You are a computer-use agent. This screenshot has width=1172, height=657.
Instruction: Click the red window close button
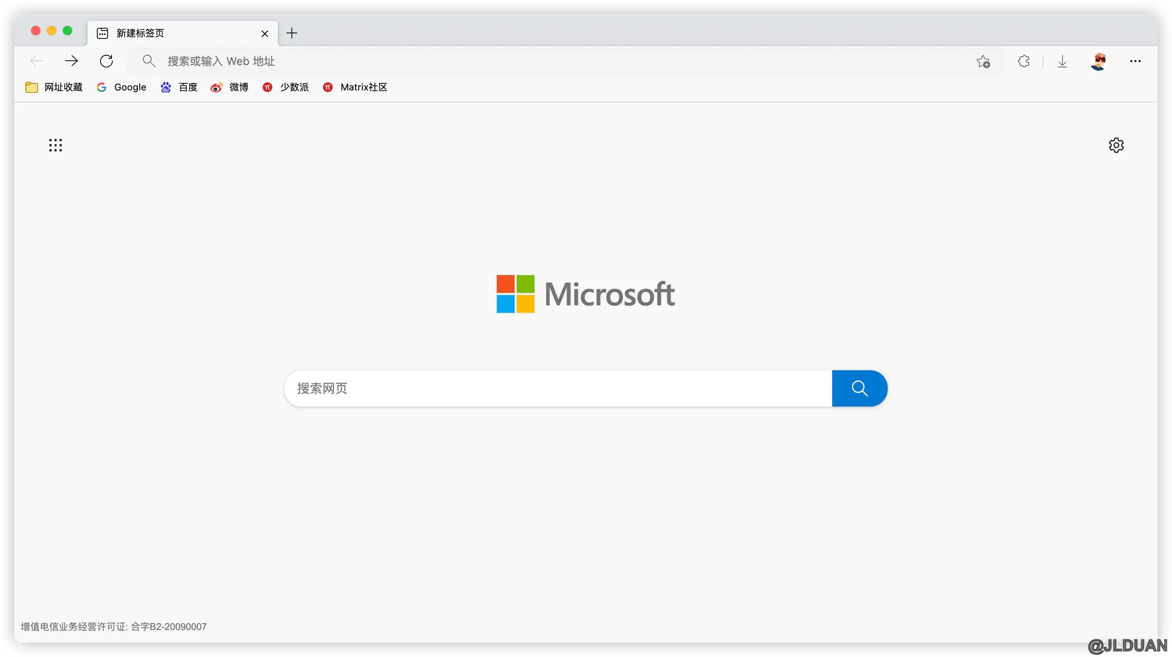coord(35,31)
